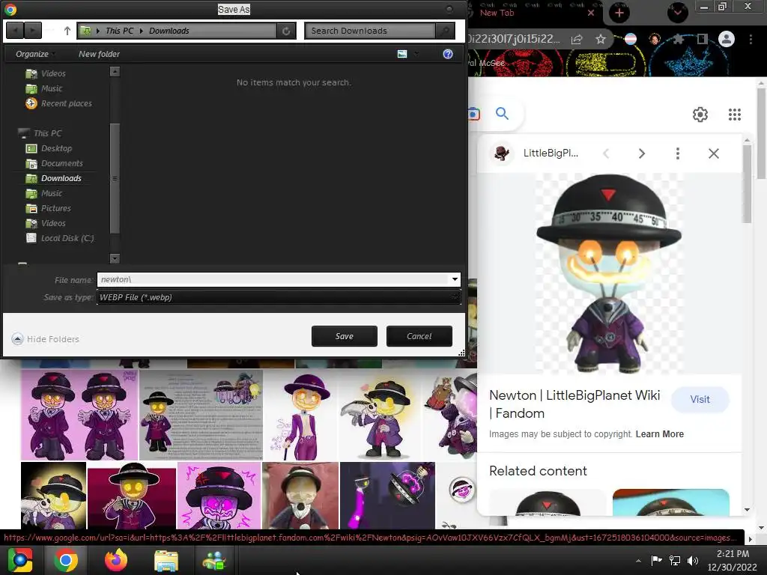767x575 pixels.
Task: Open a new tab with Chrome's plus button
Action: point(619,13)
